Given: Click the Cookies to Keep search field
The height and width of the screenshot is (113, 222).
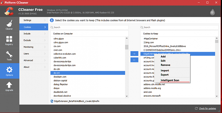Looking at the screenshot, I should tap(179, 27).
